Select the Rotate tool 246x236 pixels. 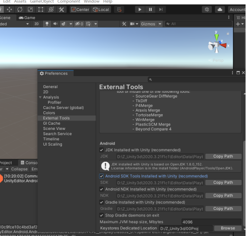pos(20,10)
